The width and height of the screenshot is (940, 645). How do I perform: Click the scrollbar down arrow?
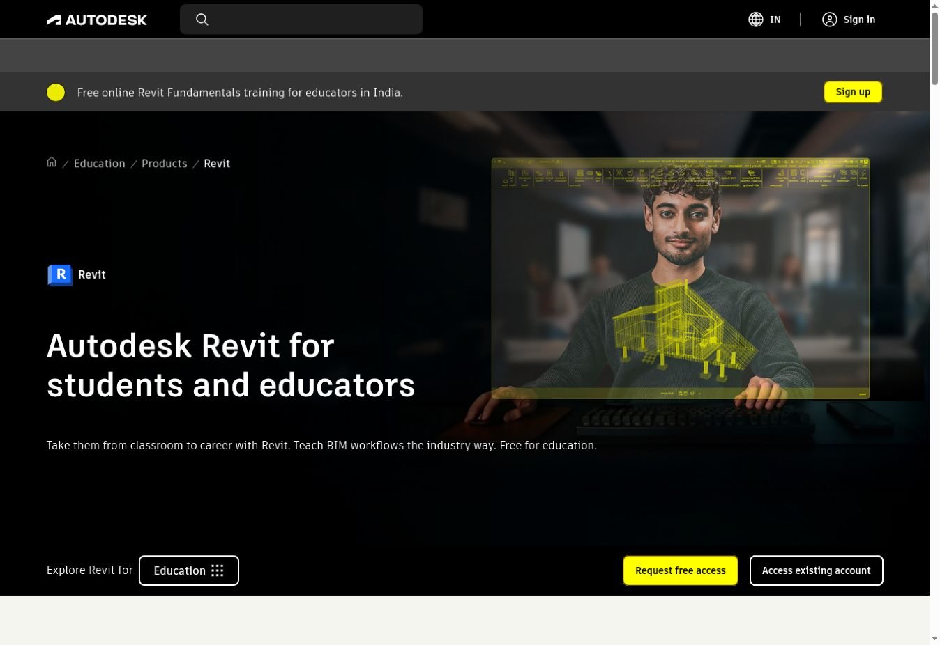click(934, 639)
